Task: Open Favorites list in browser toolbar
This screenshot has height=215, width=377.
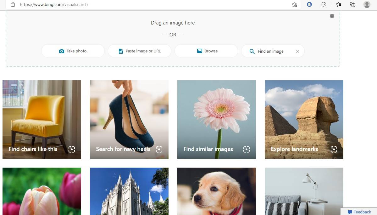Action: pyautogui.click(x=338, y=4)
